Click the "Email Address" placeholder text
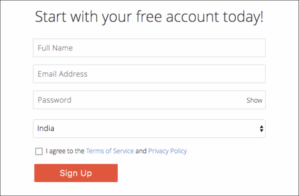 click(62, 74)
